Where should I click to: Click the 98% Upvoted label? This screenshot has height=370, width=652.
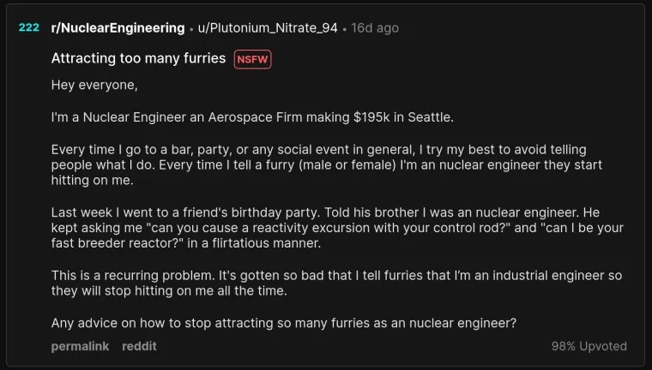tap(589, 346)
